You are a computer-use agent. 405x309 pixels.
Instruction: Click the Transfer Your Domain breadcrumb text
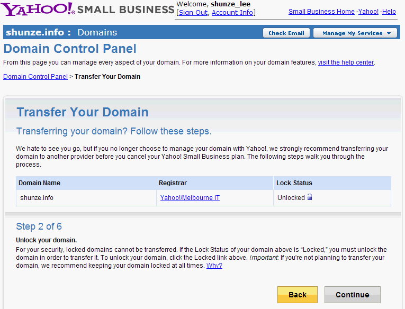(x=107, y=77)
